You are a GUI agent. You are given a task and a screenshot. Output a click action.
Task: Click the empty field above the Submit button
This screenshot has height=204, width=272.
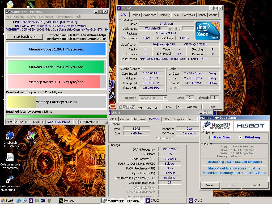[234, 179]
